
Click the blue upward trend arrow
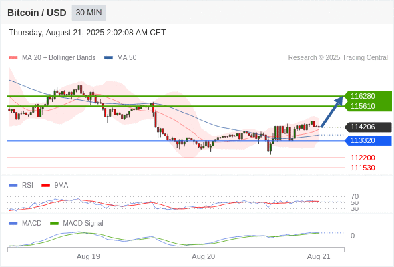(x=332, y=111)
